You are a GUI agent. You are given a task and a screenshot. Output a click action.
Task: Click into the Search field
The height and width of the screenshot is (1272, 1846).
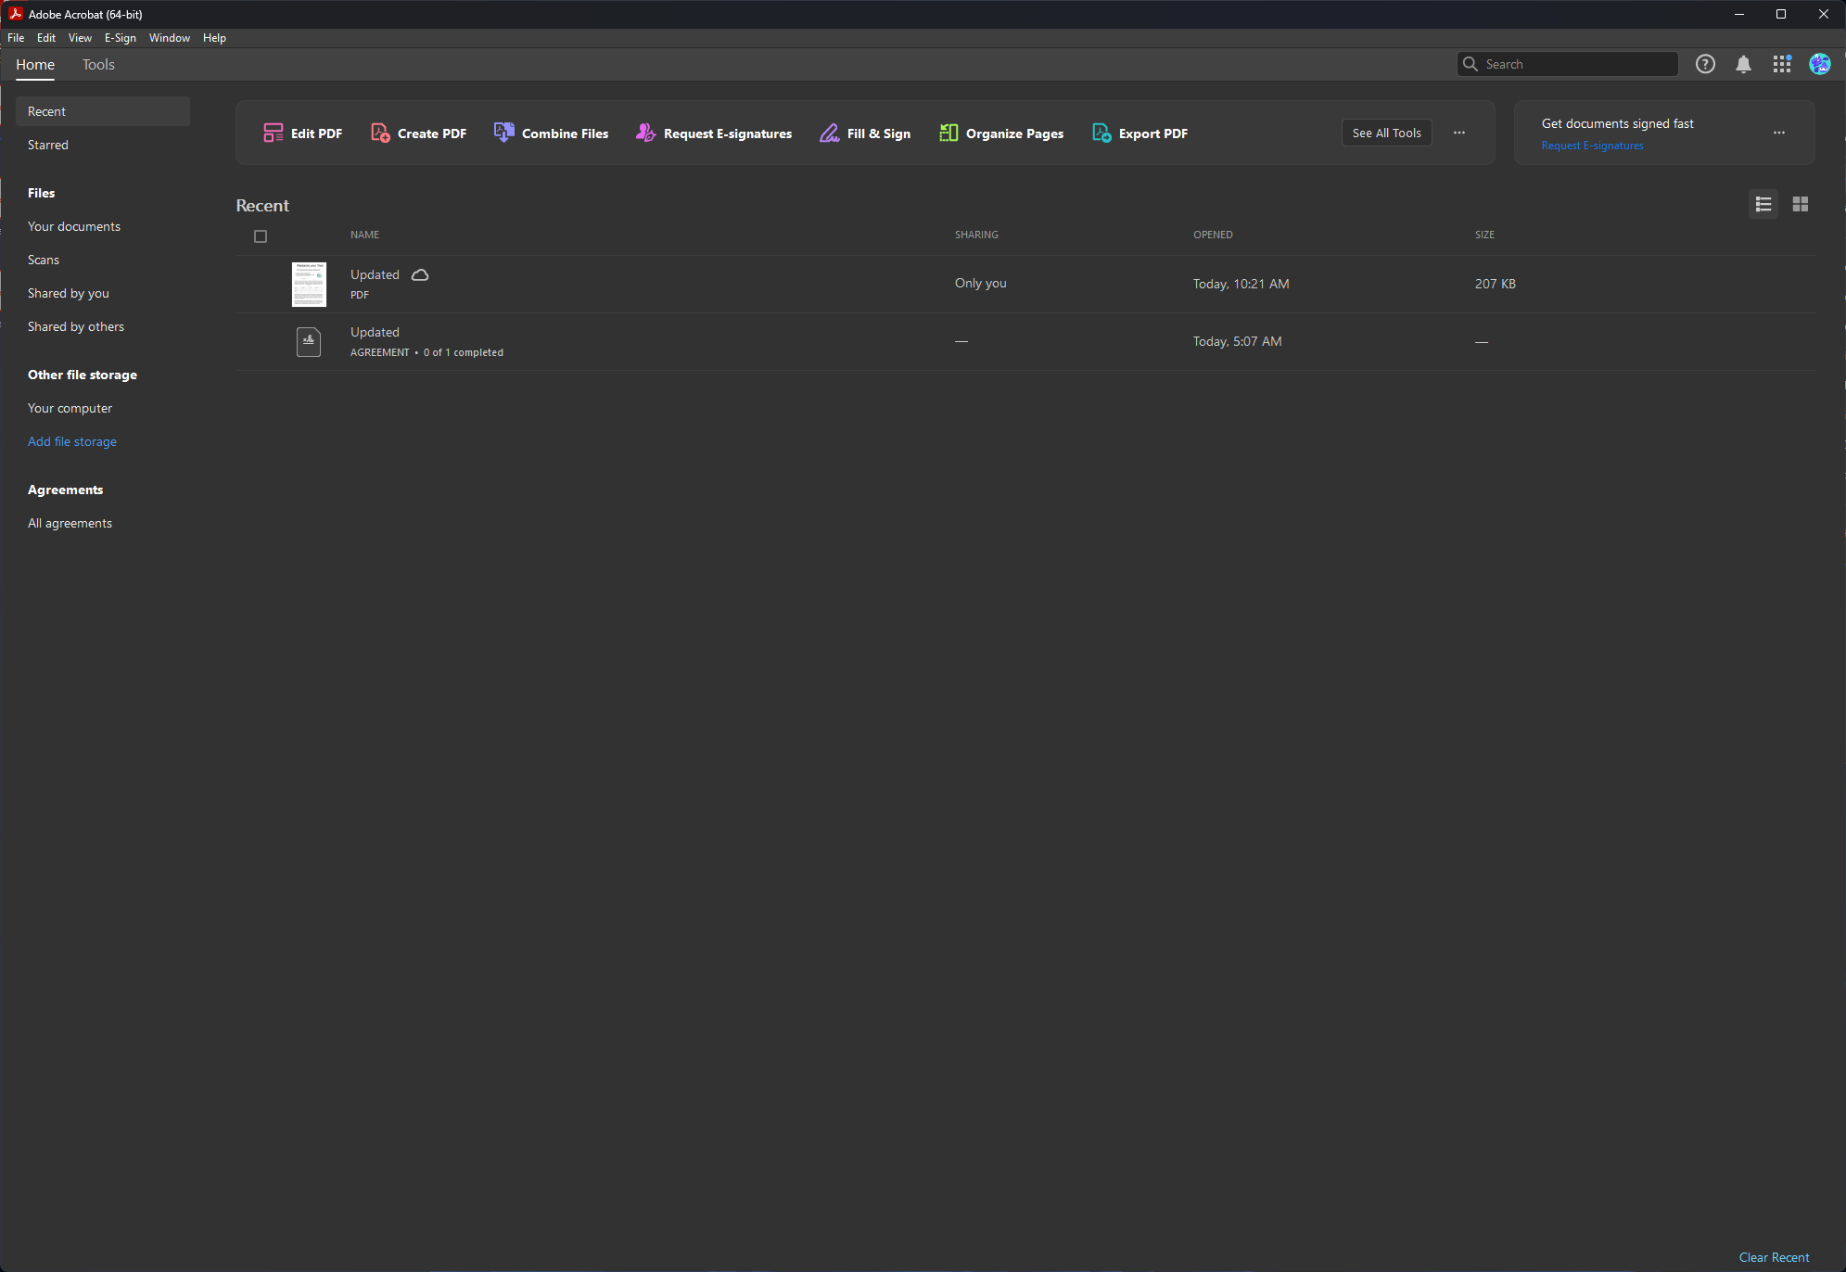coord(1576,64)
